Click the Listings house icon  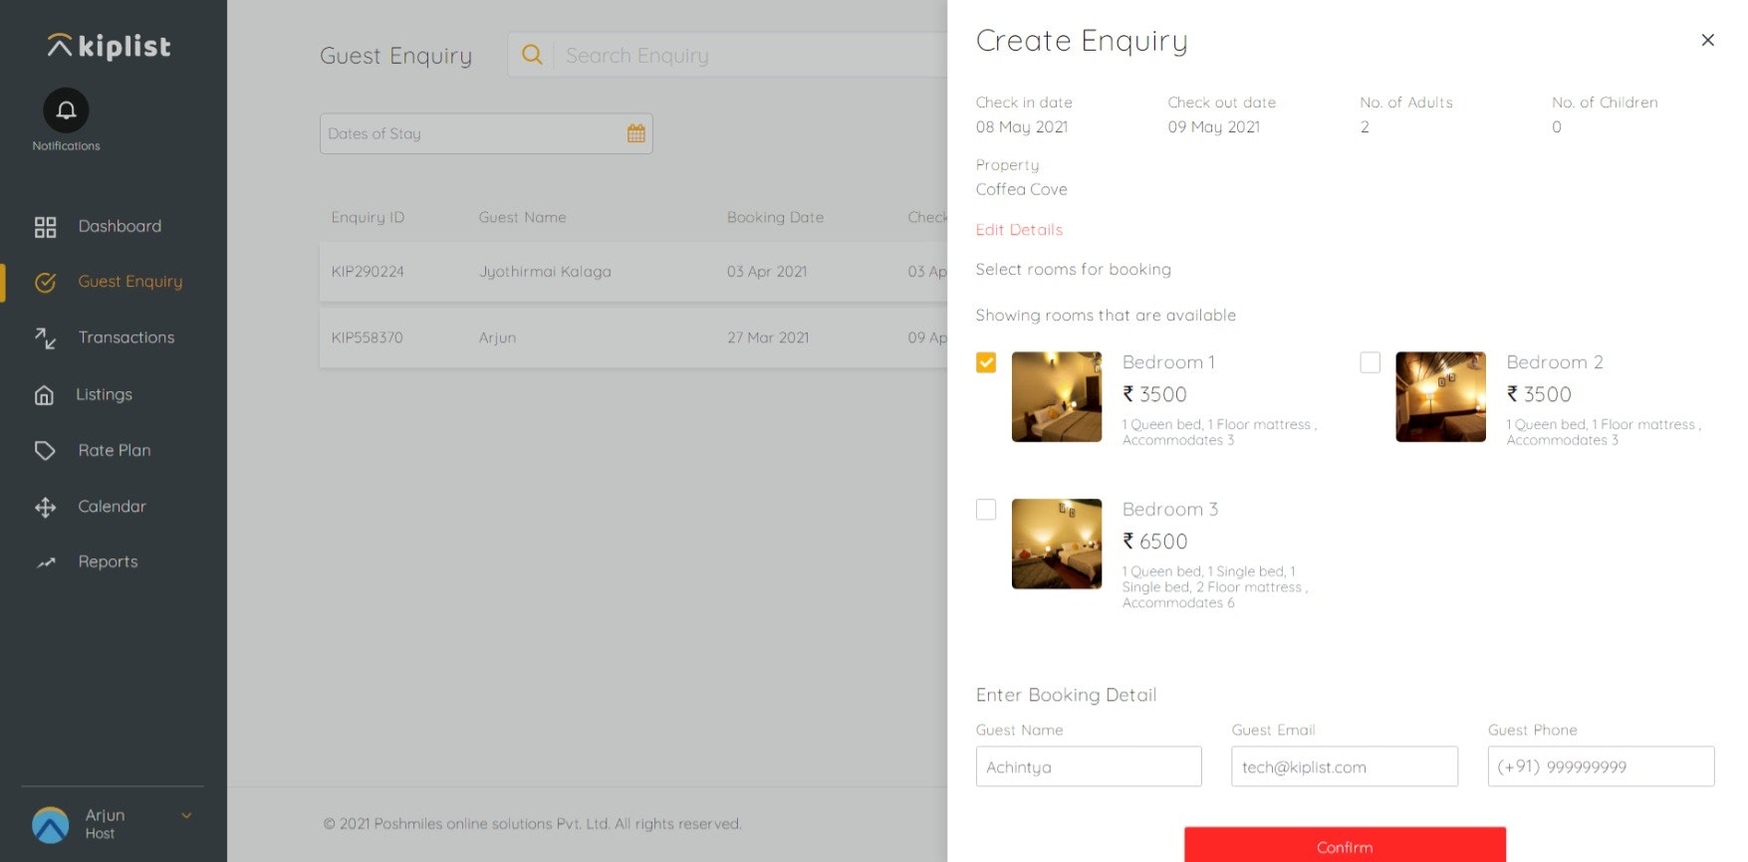[44, 395]
